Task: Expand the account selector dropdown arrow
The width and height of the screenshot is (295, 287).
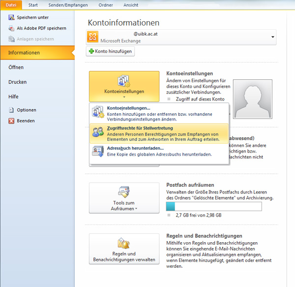Action: pos(272,37)
